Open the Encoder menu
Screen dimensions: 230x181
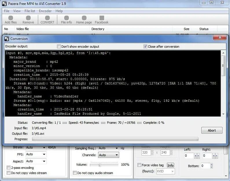(45, 11)
